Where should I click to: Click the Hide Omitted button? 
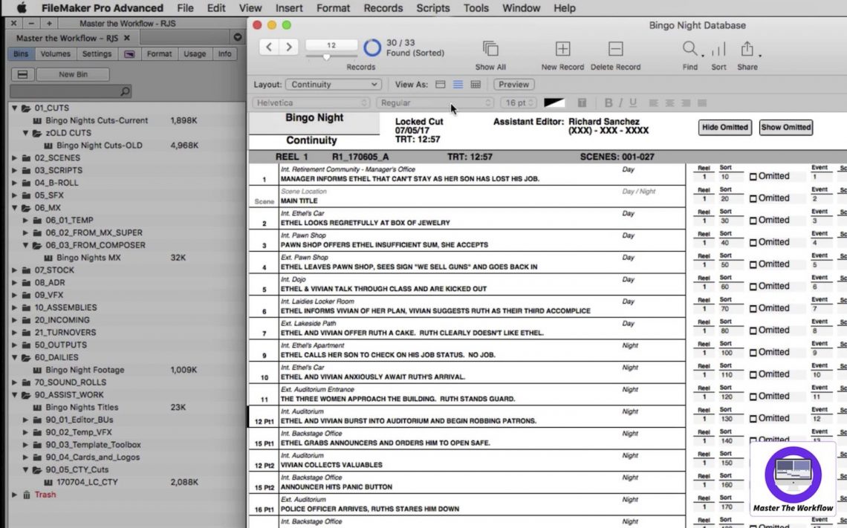(x=724, y=127)
